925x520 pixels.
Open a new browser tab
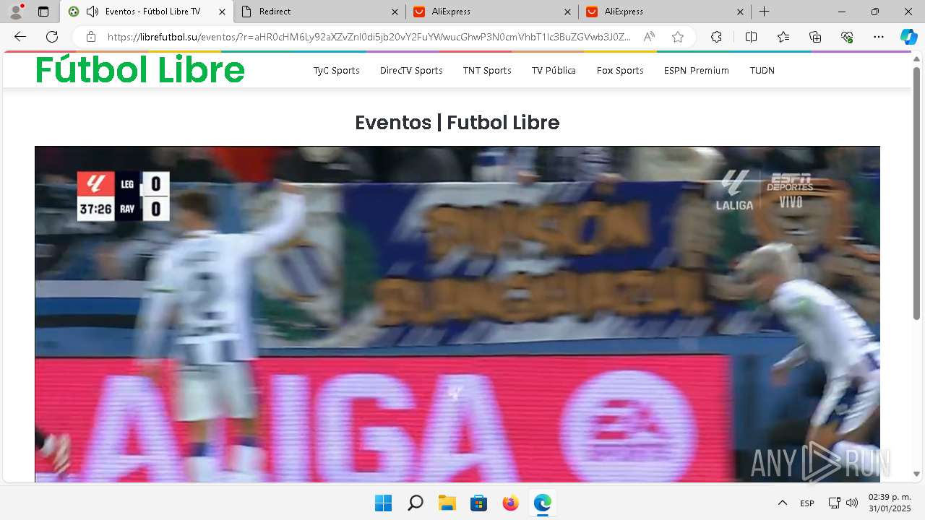(764, 12)
